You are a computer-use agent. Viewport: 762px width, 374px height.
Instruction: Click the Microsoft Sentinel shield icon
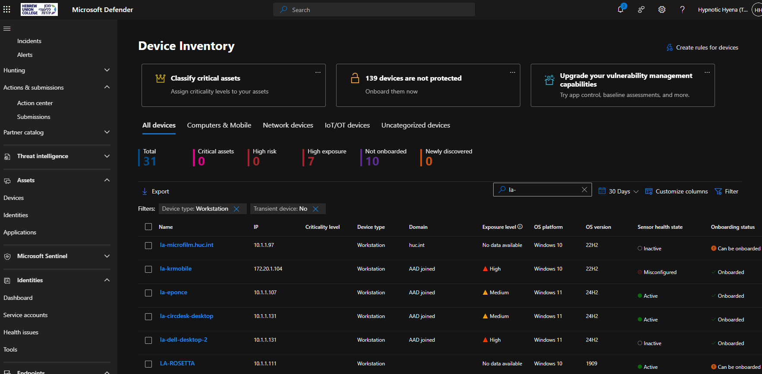(7, 256)
